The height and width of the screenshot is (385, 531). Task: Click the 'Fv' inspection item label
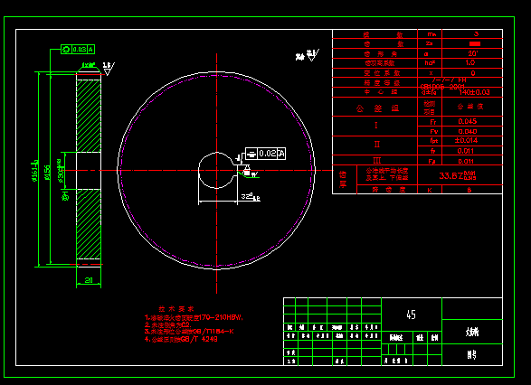[x=434, y=131]
